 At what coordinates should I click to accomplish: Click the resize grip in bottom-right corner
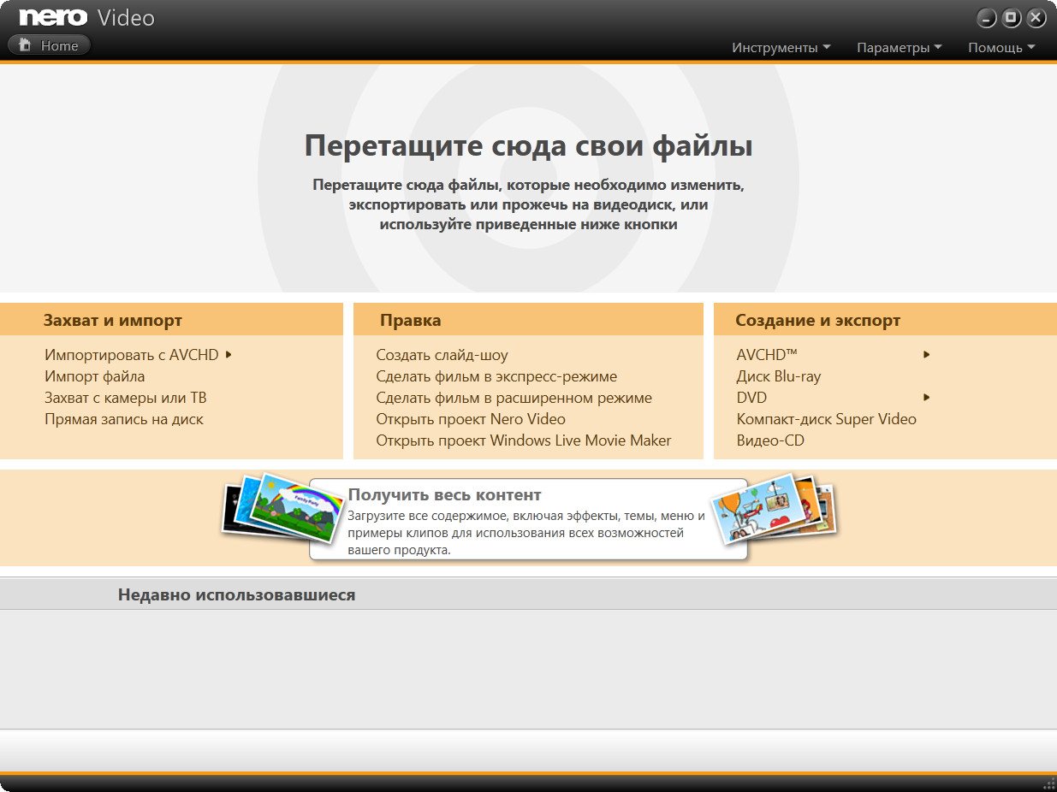tap(1048, 784)
